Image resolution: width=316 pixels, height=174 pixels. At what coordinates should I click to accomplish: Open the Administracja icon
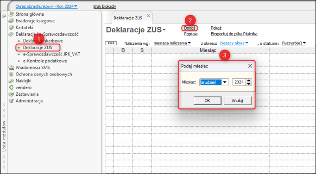[11, 101]
